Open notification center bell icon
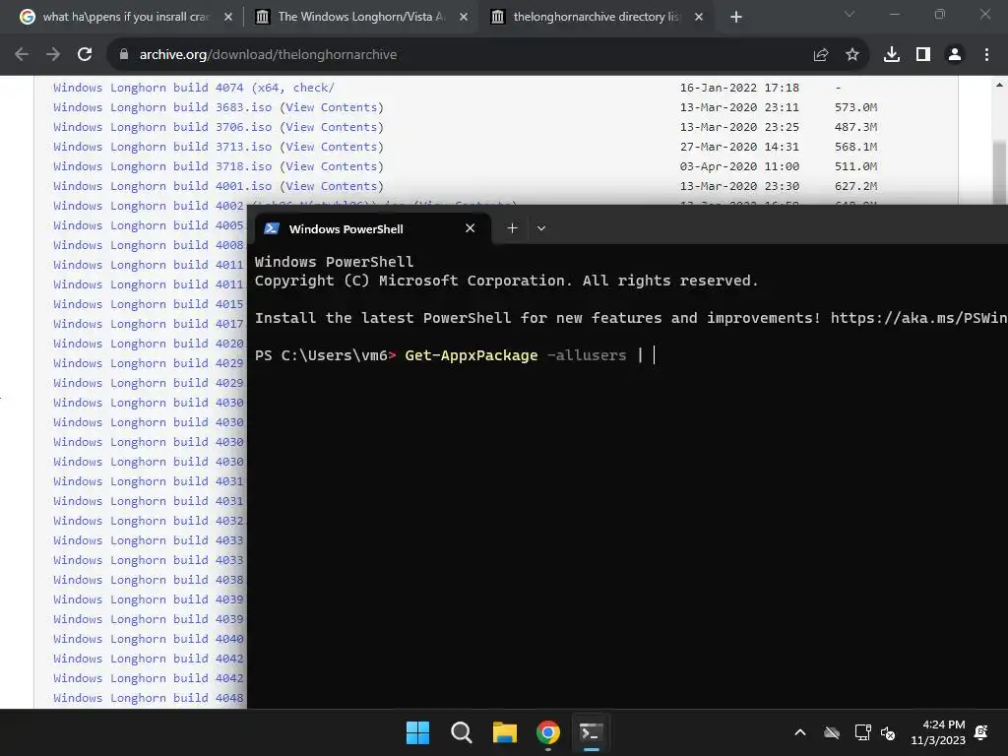The width and height of the screenshot is (1008, 756). [981, 732]
